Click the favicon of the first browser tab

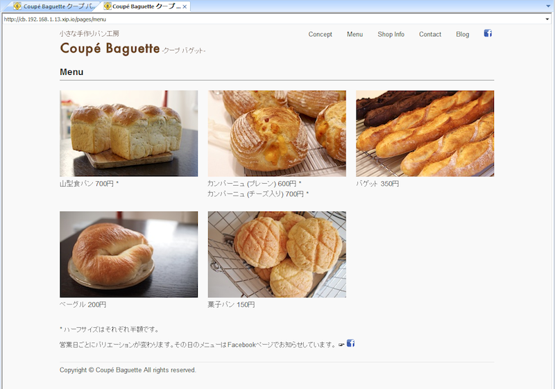(x=17, y=6)
